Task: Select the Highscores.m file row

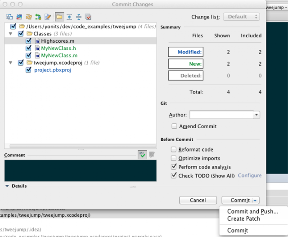Action: (81, 41)
